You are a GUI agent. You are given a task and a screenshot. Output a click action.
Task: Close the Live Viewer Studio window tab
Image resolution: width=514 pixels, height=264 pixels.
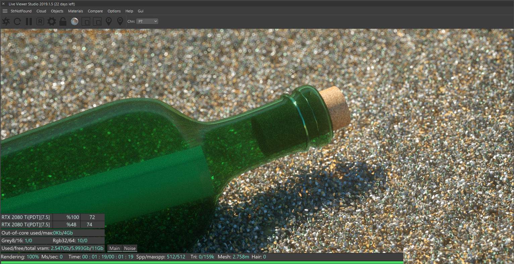(3, 4)
